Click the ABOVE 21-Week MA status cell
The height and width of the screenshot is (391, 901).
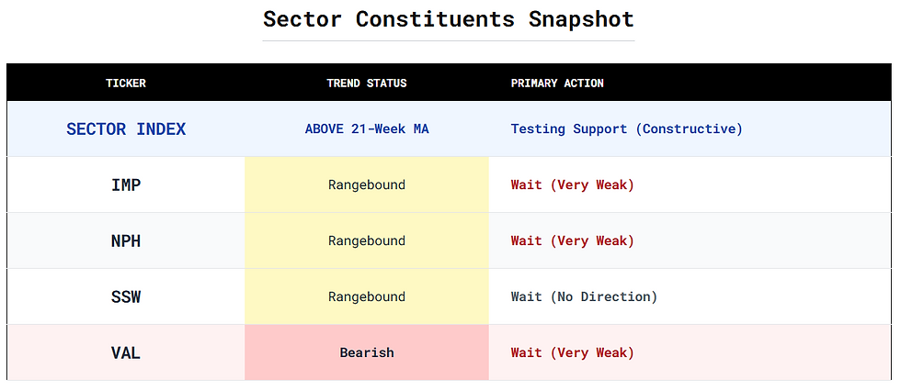367,129
